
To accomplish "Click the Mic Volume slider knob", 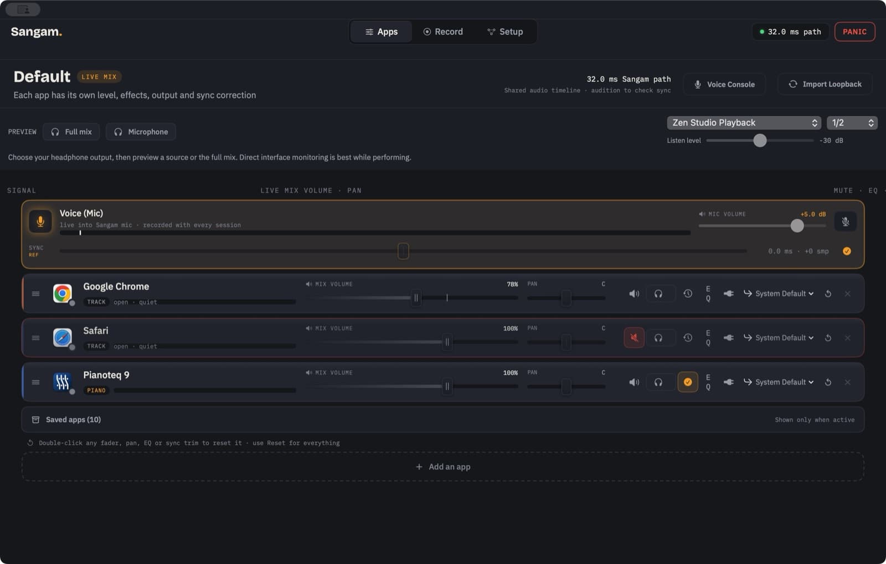I will (797, 225).
